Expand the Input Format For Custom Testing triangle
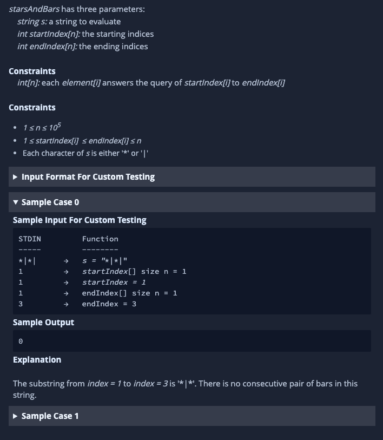The height and width of the screenshot is (440, 383). (15, 177)
